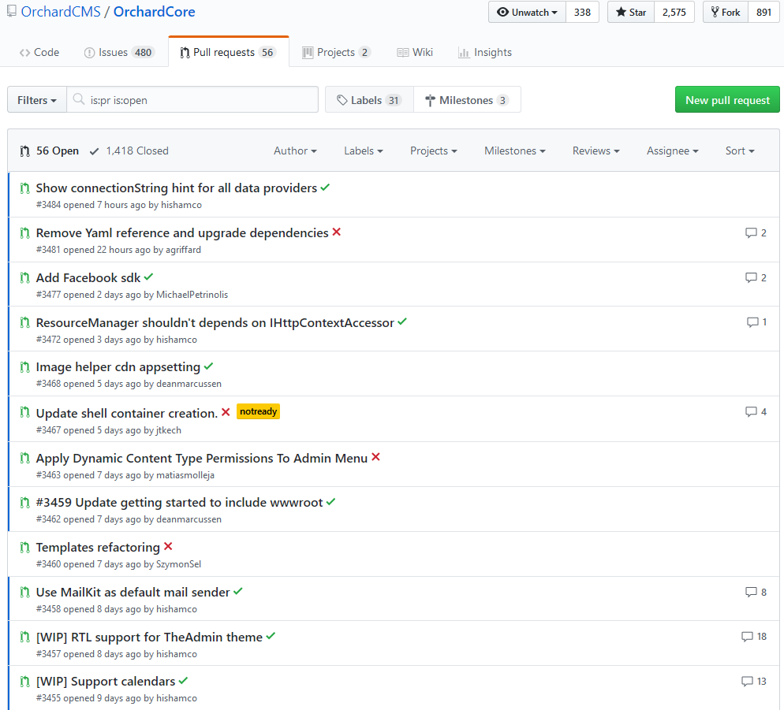
Task: Click pull request icon of Templates refactoring row
Action: (x=24, y=548)
